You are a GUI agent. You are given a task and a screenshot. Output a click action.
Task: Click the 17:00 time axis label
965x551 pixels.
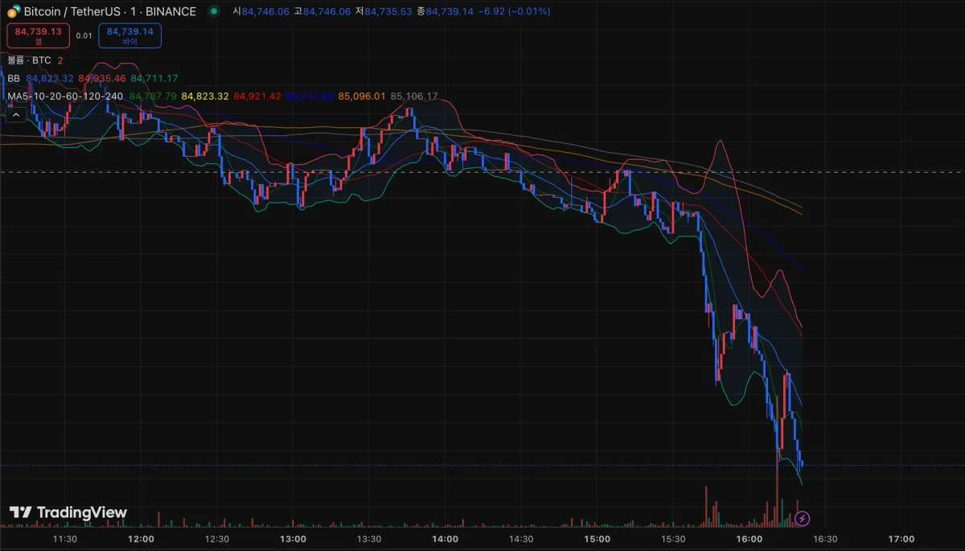901,539
